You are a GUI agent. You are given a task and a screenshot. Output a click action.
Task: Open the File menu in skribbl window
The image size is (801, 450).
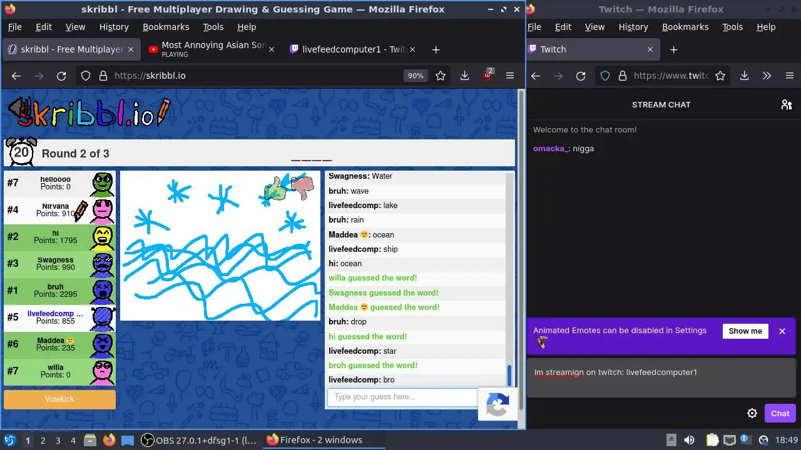click(14, 27)
